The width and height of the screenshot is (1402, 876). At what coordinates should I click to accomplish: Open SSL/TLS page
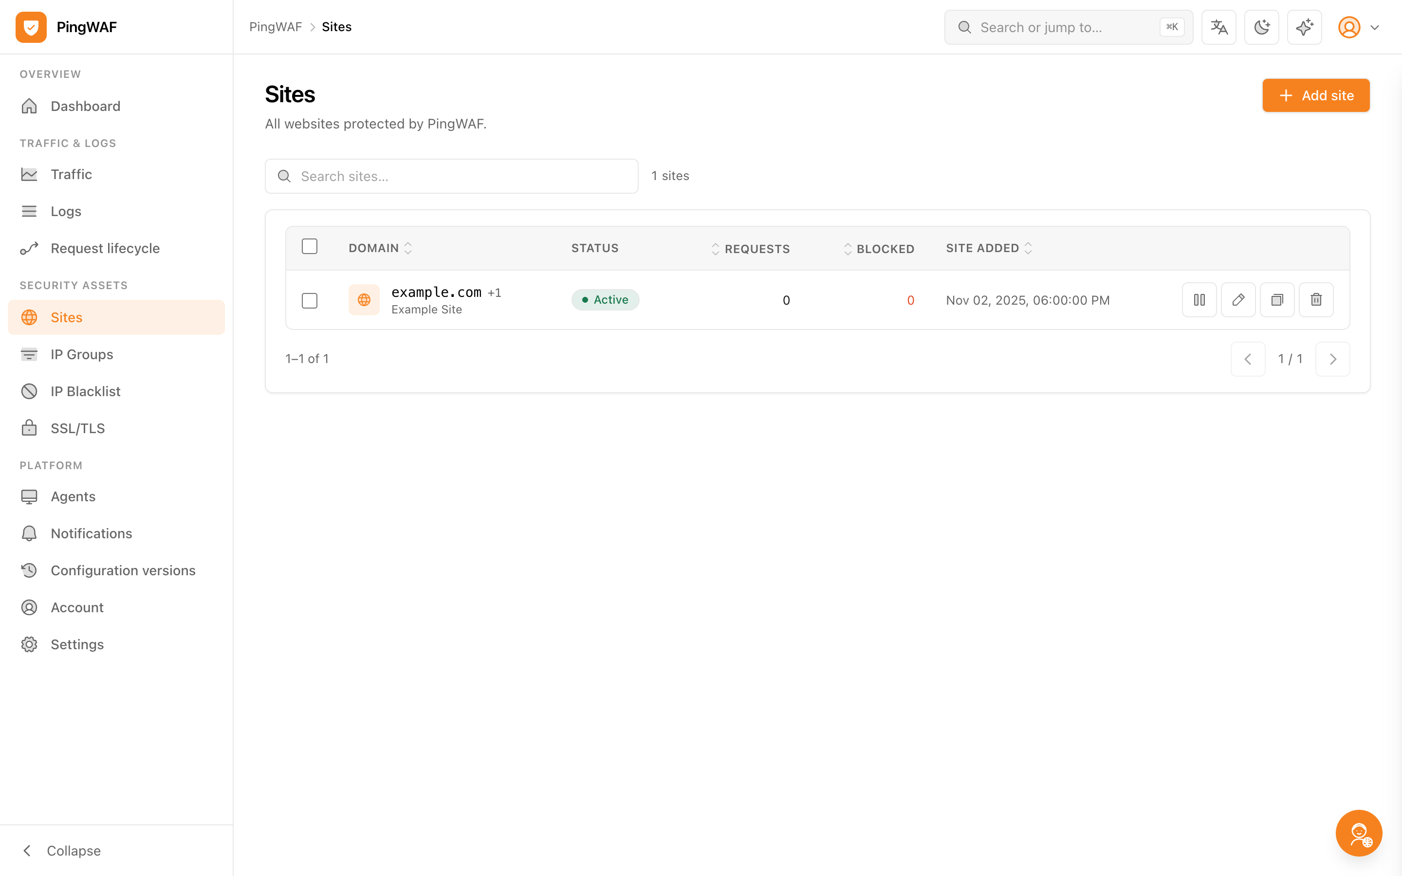coord(116,428)
